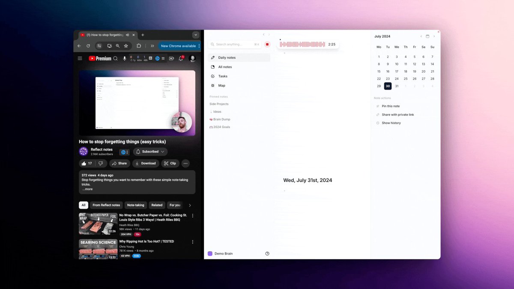The height and width of the screenshot is (289, 514).
Task: Click the Wed, July 31st, 2024 heading
Action: click(x=308, y=180)
